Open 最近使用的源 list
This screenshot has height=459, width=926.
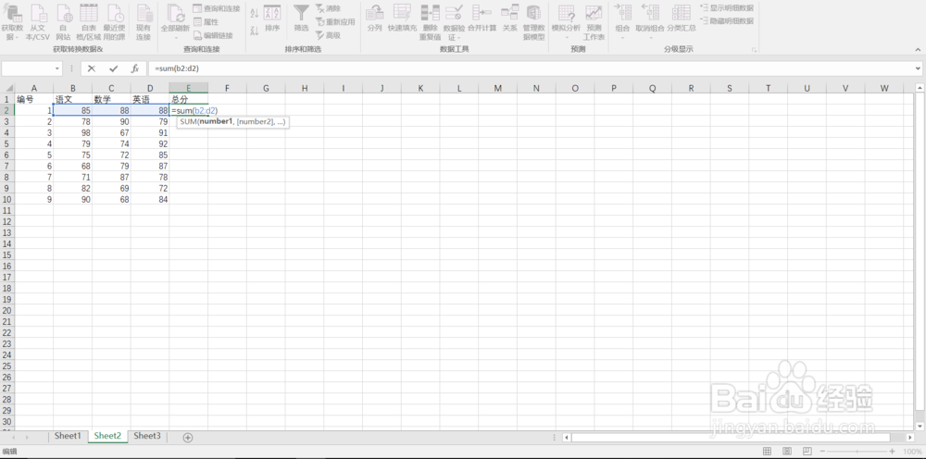pos(114,22)
